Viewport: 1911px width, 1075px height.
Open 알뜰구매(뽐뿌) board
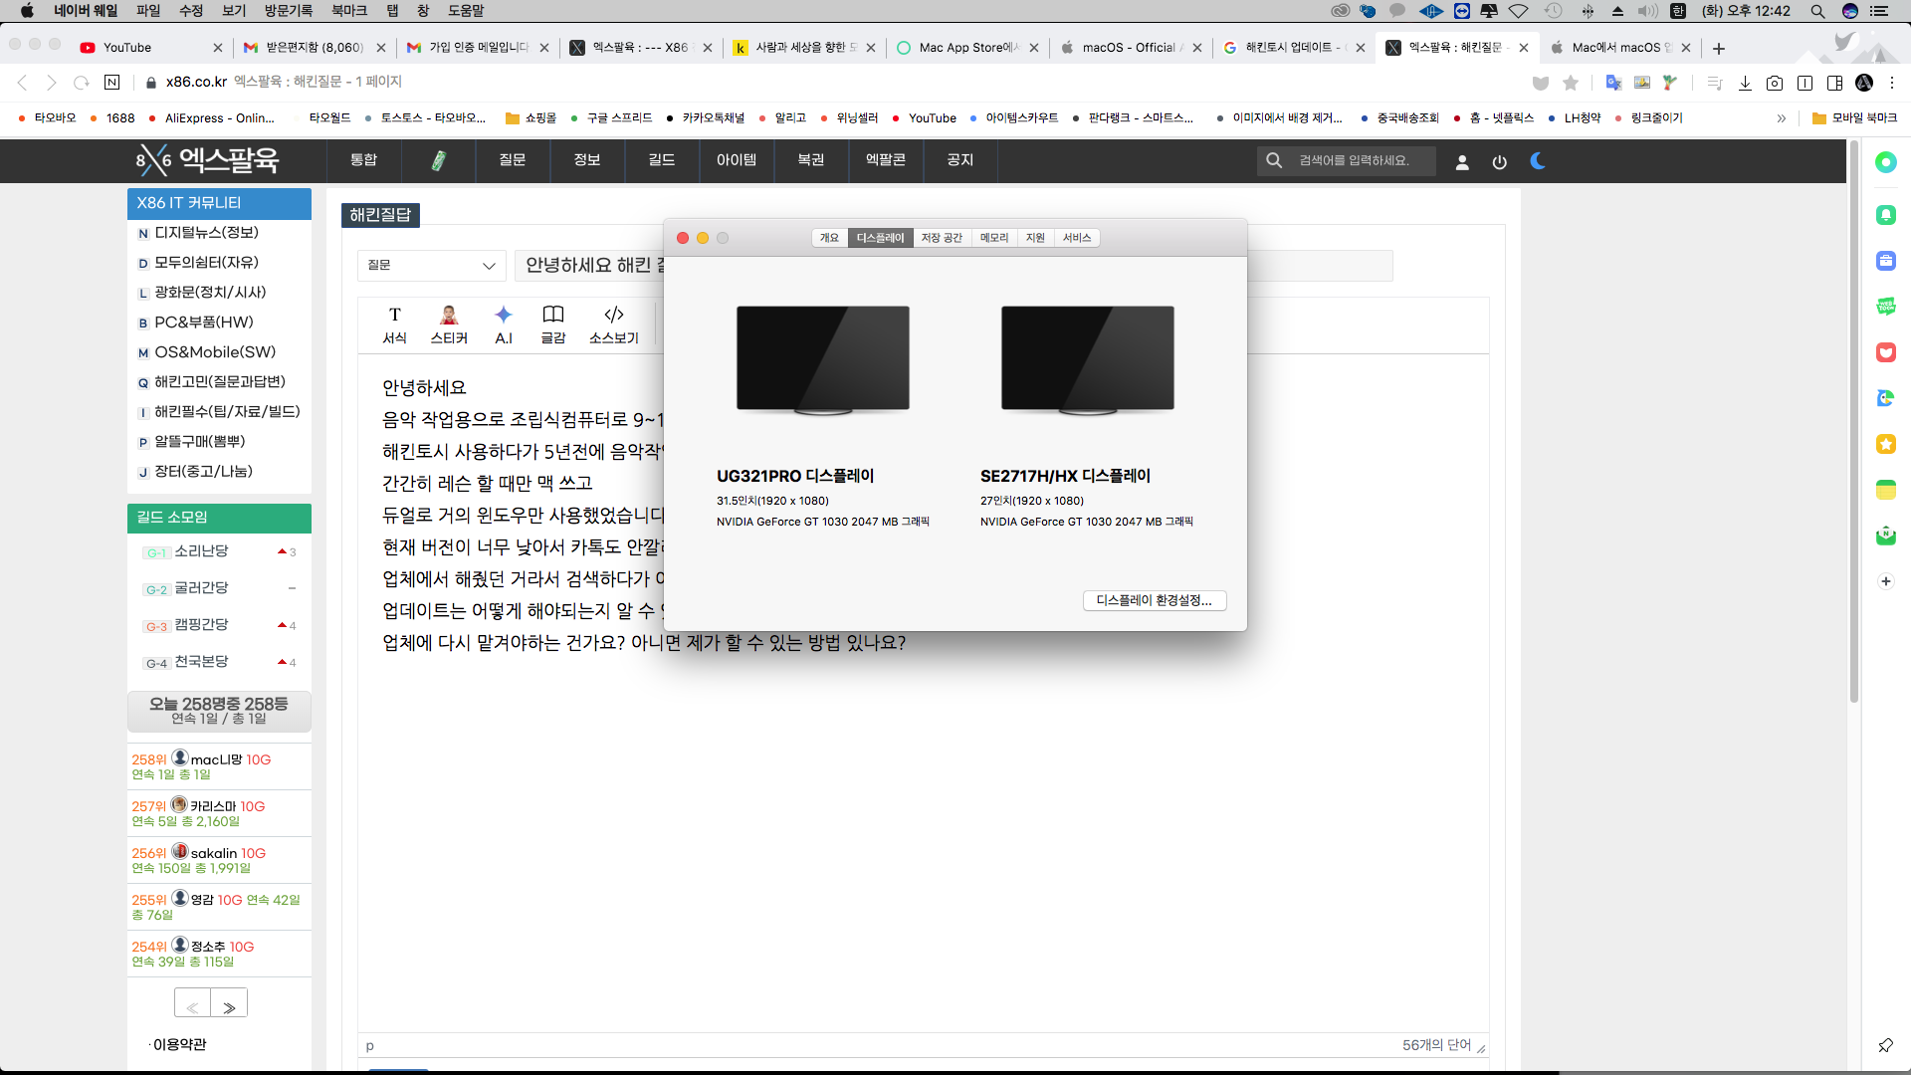tap(199, 442)
